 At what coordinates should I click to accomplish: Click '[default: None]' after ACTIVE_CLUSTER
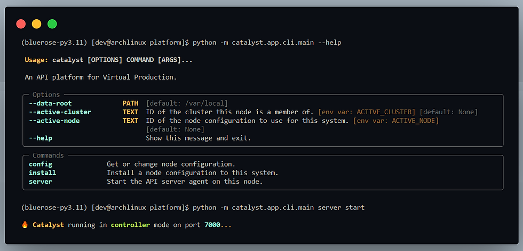pos(449,112)
